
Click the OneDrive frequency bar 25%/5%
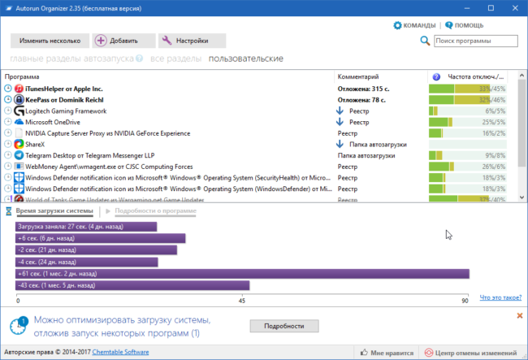tap(467, 122)
